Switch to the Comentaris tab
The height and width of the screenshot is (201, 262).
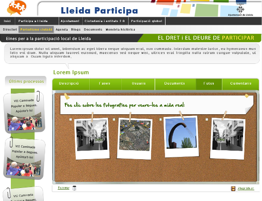240,84
